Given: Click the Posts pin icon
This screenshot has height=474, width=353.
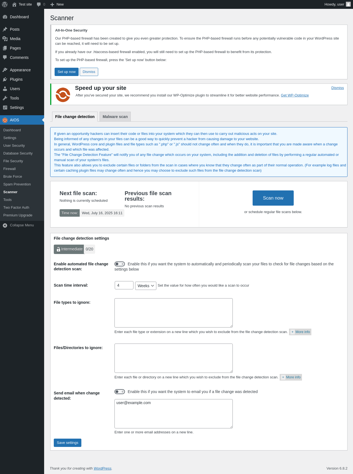Looking at the screenshot, I should pos(5,29).
